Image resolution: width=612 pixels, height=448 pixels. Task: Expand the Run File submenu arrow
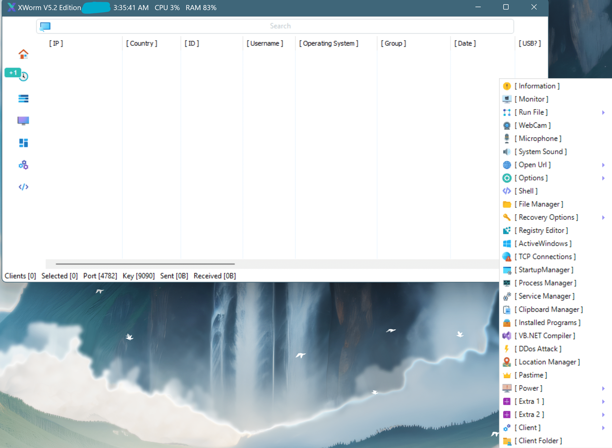(x=603, y=112)
